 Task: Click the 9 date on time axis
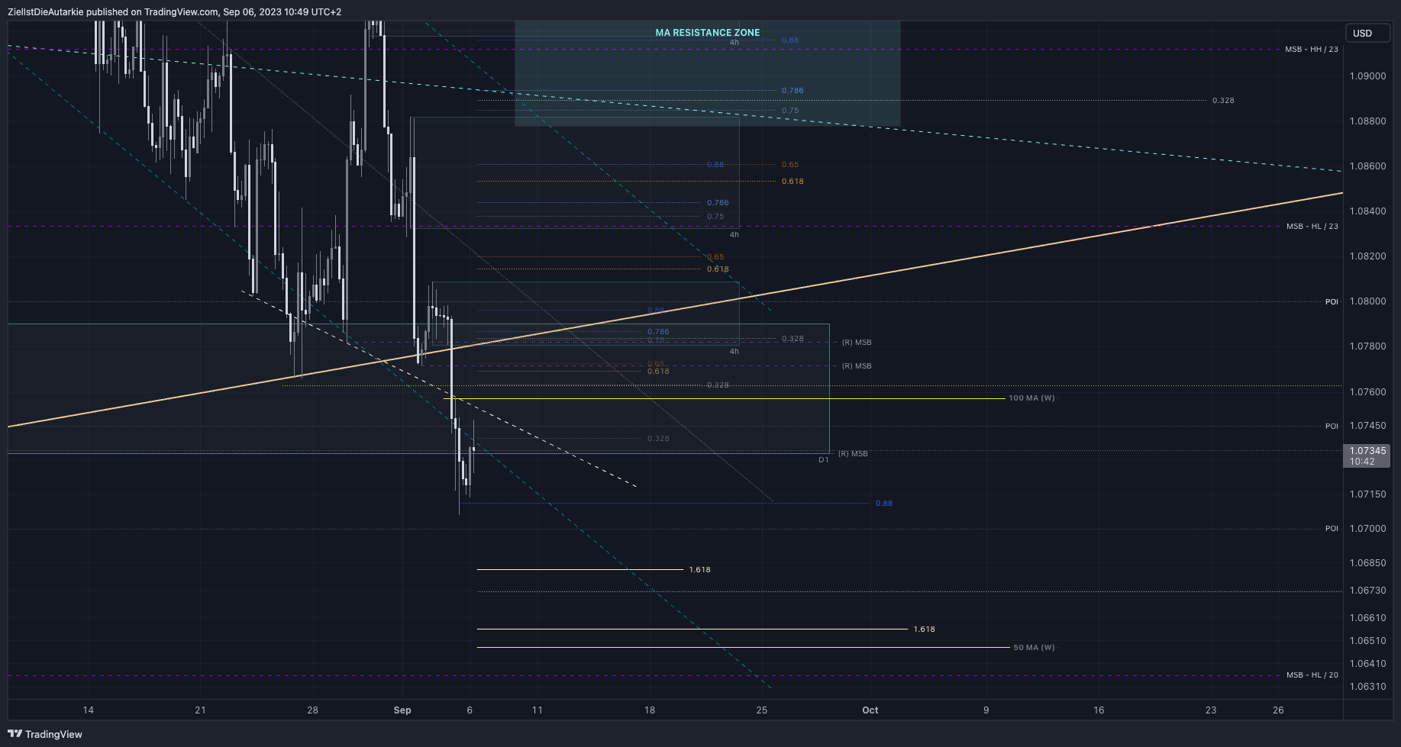986,710
